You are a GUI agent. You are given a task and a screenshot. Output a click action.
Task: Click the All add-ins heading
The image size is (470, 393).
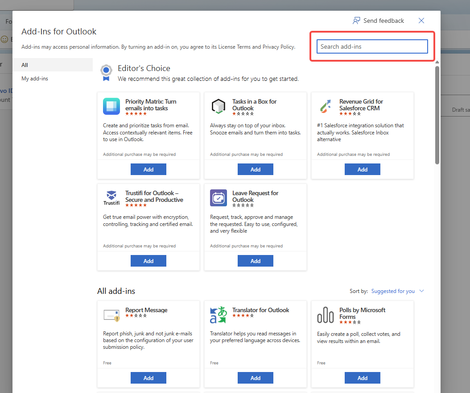[116, 291]
